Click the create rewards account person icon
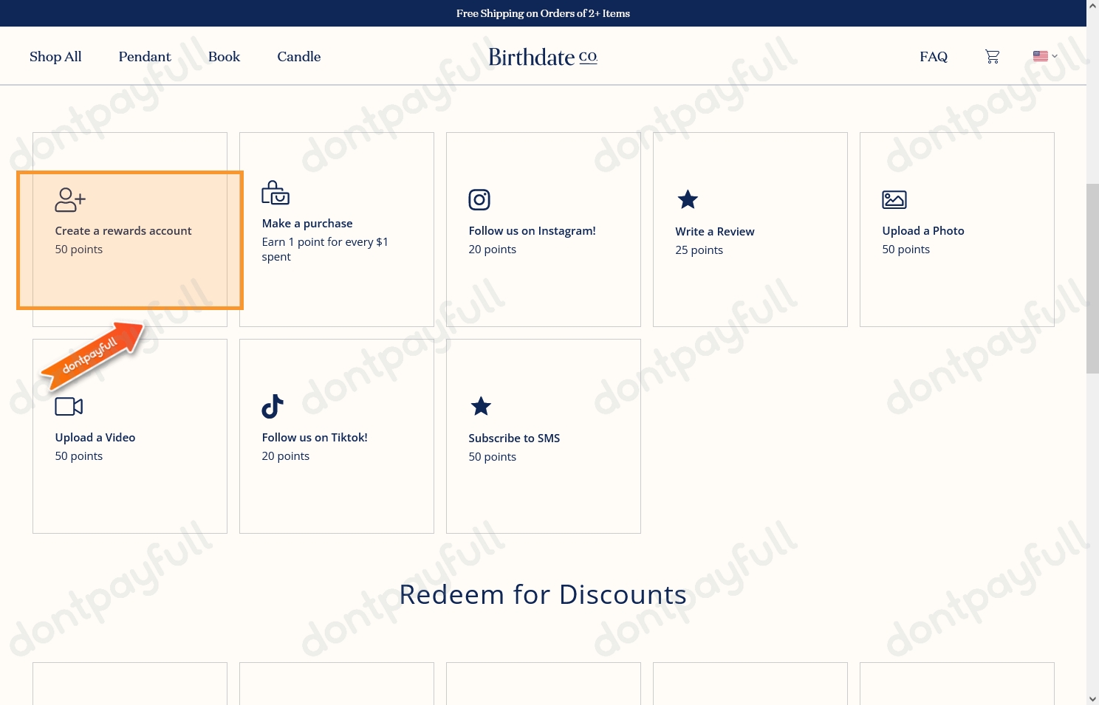Screen dimensions: 1099x705 click(69, 199)
